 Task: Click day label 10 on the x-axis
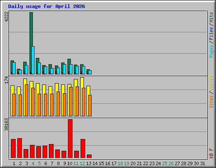point(70,163)
